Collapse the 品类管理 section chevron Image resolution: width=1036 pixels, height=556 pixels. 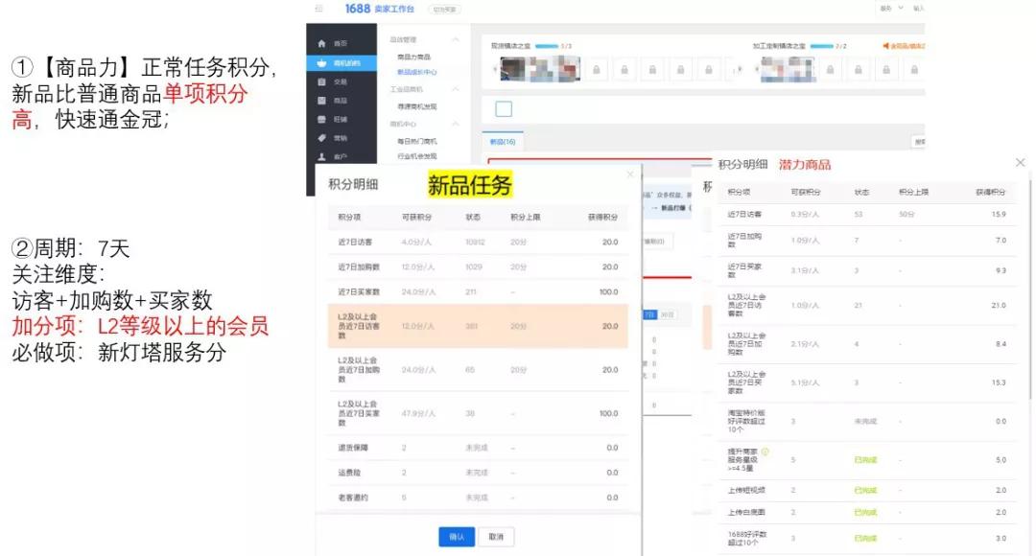coord(455,38)
